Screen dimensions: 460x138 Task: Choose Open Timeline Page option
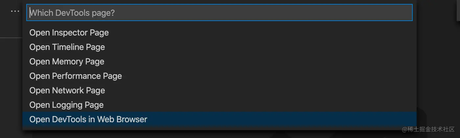tap(219, 47)
